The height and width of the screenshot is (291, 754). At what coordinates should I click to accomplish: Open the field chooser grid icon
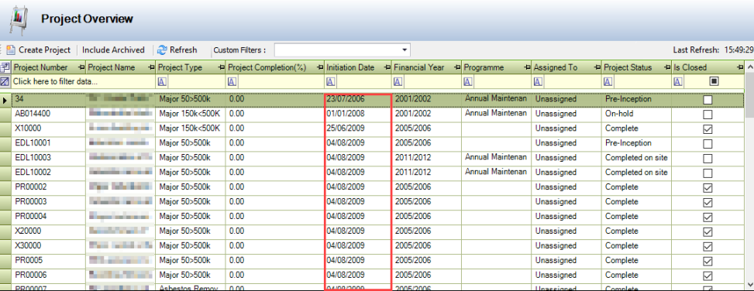click(5, 67)
